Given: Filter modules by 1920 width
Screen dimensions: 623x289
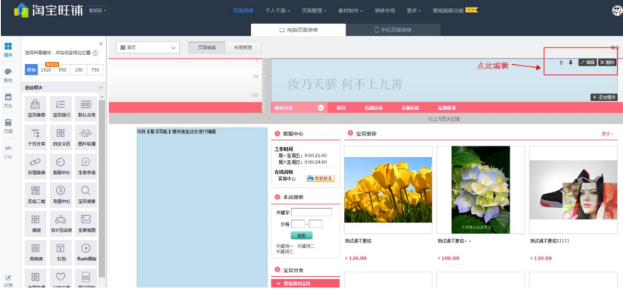Looking at the screenshot, I should pos(46,69).
